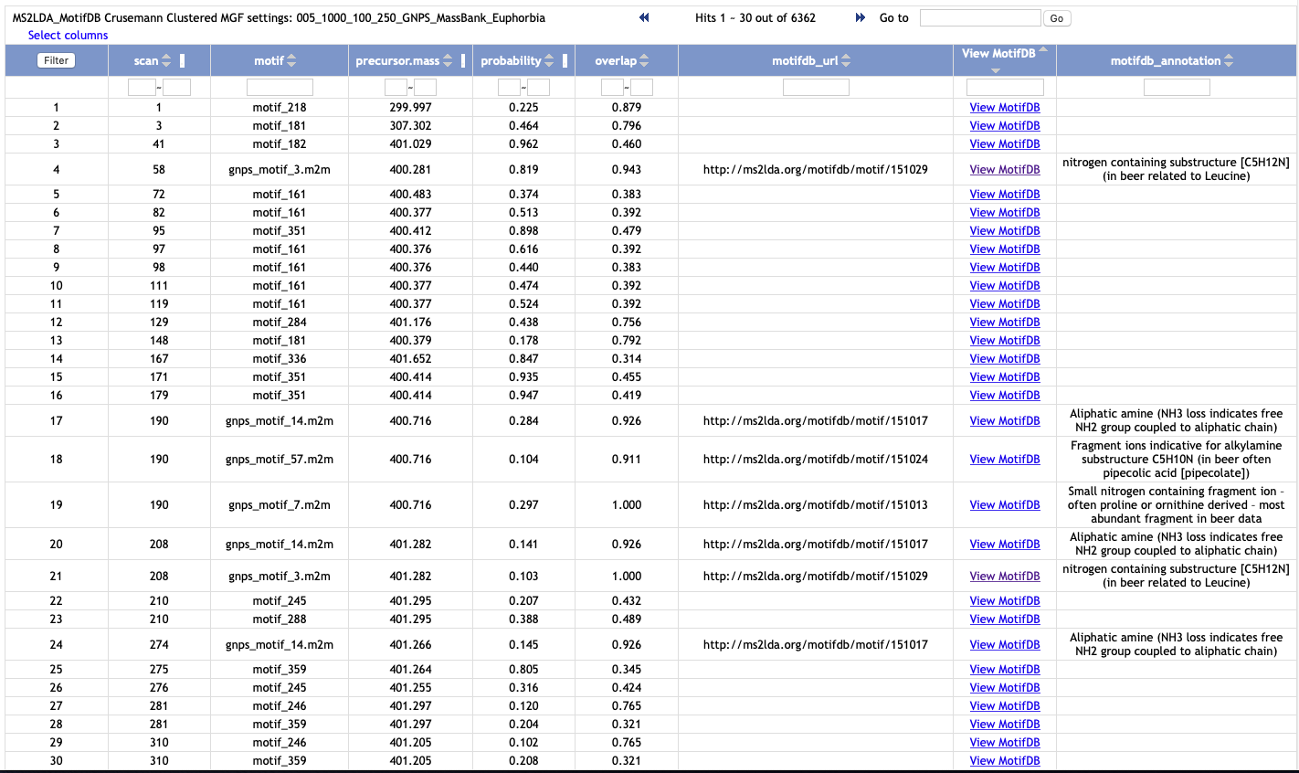Click the precursor.mass minimum filter box

click(x=396, y=88)
